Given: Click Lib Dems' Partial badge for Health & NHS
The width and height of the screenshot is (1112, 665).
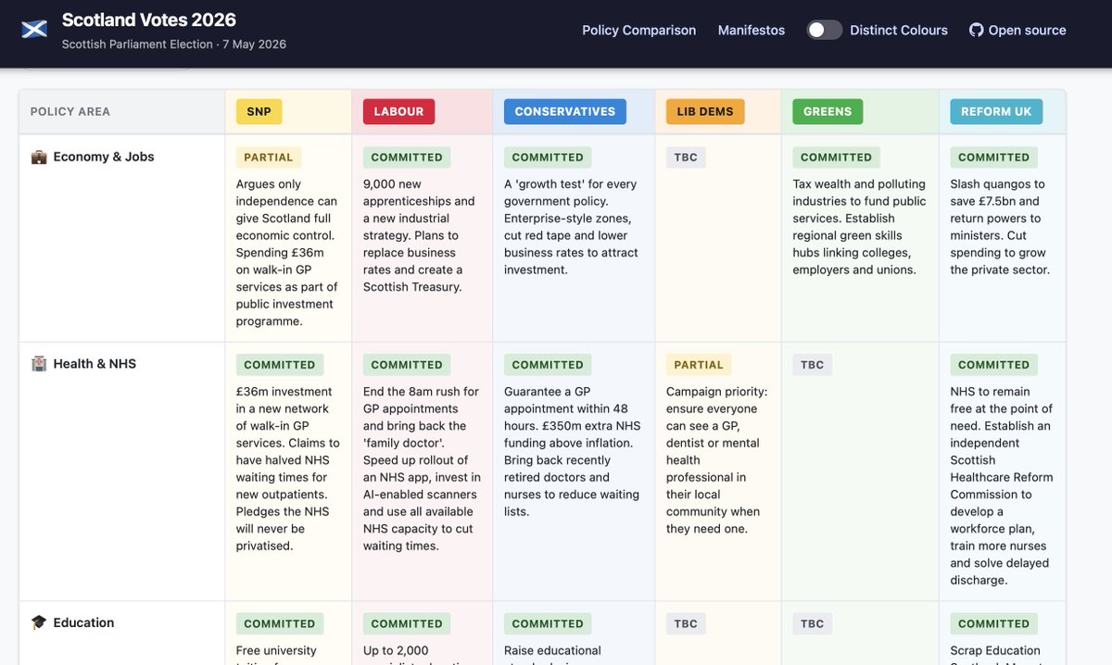Looking at the screenshot, I should click(699, 365).
